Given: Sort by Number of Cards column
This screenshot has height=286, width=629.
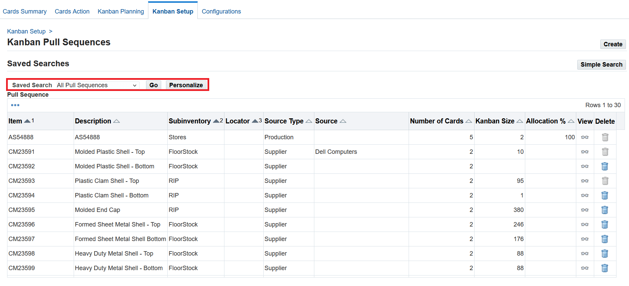Looking at the screenshot, I should coord(468,121).
